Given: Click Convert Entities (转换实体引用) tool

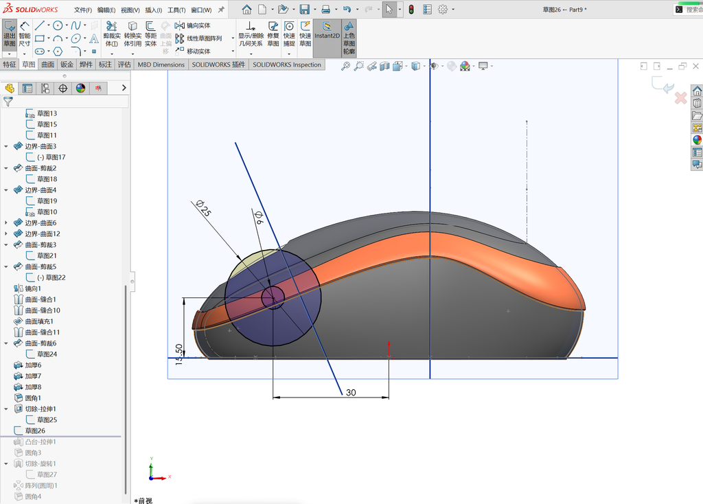Looking at the screenshot, I should pyautogui.click(x=132, y=34).
